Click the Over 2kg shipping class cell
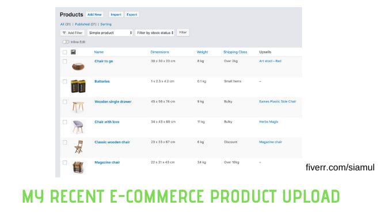The image size is (380, 213). pos(231,61)
